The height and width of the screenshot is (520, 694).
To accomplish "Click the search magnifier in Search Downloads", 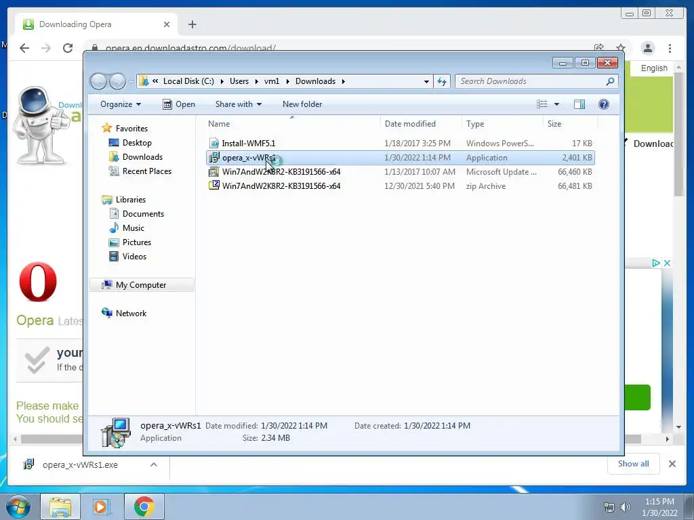I will tap(610, 81).
